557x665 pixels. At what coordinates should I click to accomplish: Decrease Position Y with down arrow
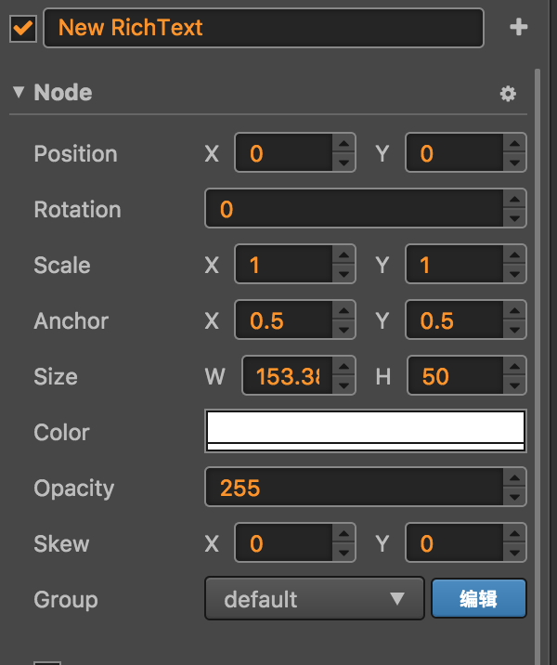tap(514, 163)
